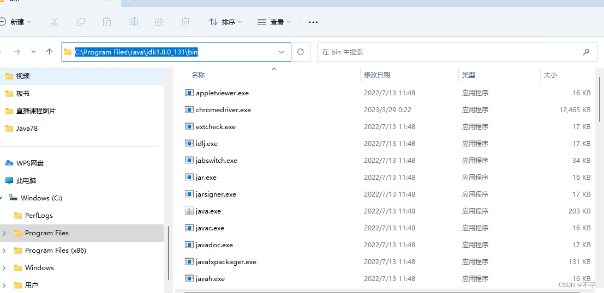Viewport: 604px width, 293px height.
Task: Go up one directory level
Action: tap(50, 52)
